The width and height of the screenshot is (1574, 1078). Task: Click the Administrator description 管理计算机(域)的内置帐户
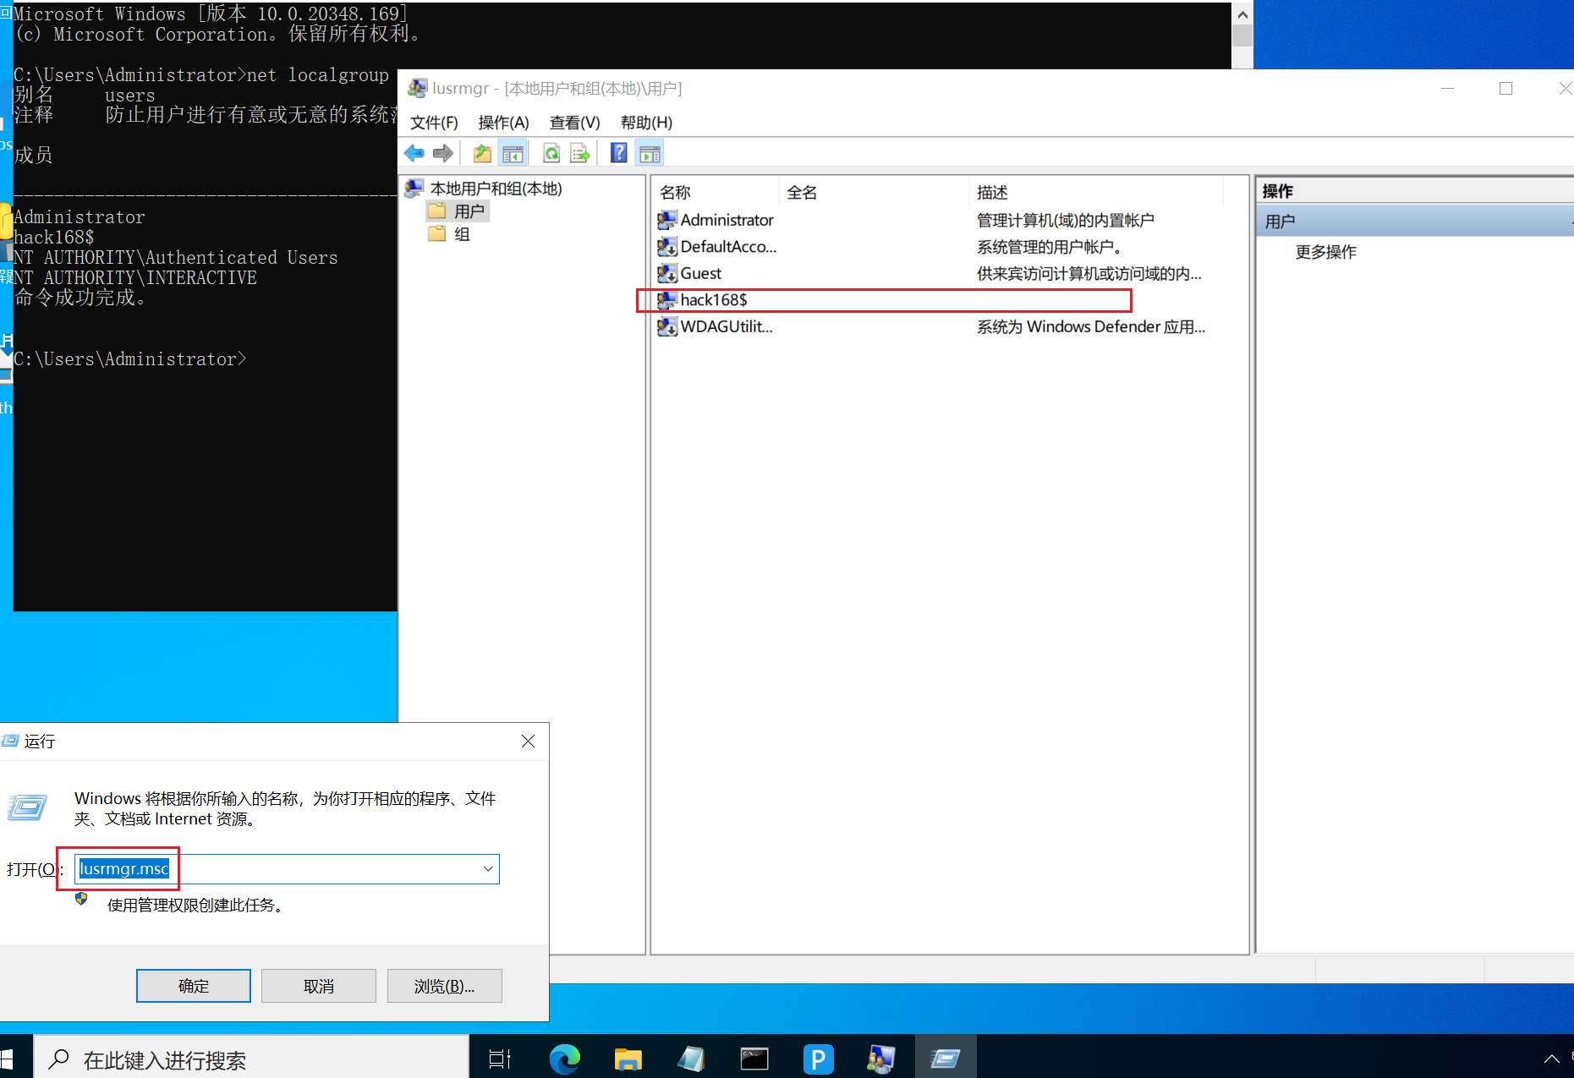1065,220
